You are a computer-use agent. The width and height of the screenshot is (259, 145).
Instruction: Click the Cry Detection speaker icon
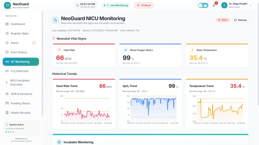[7, 71]
